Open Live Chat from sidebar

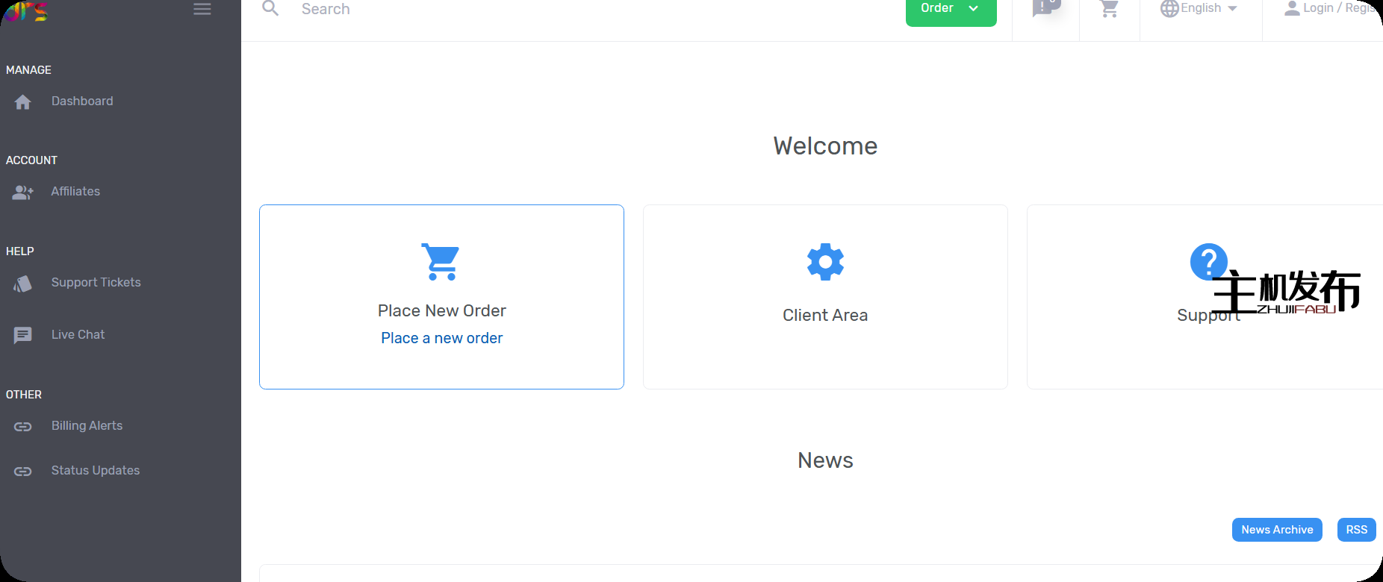[78, 335]
